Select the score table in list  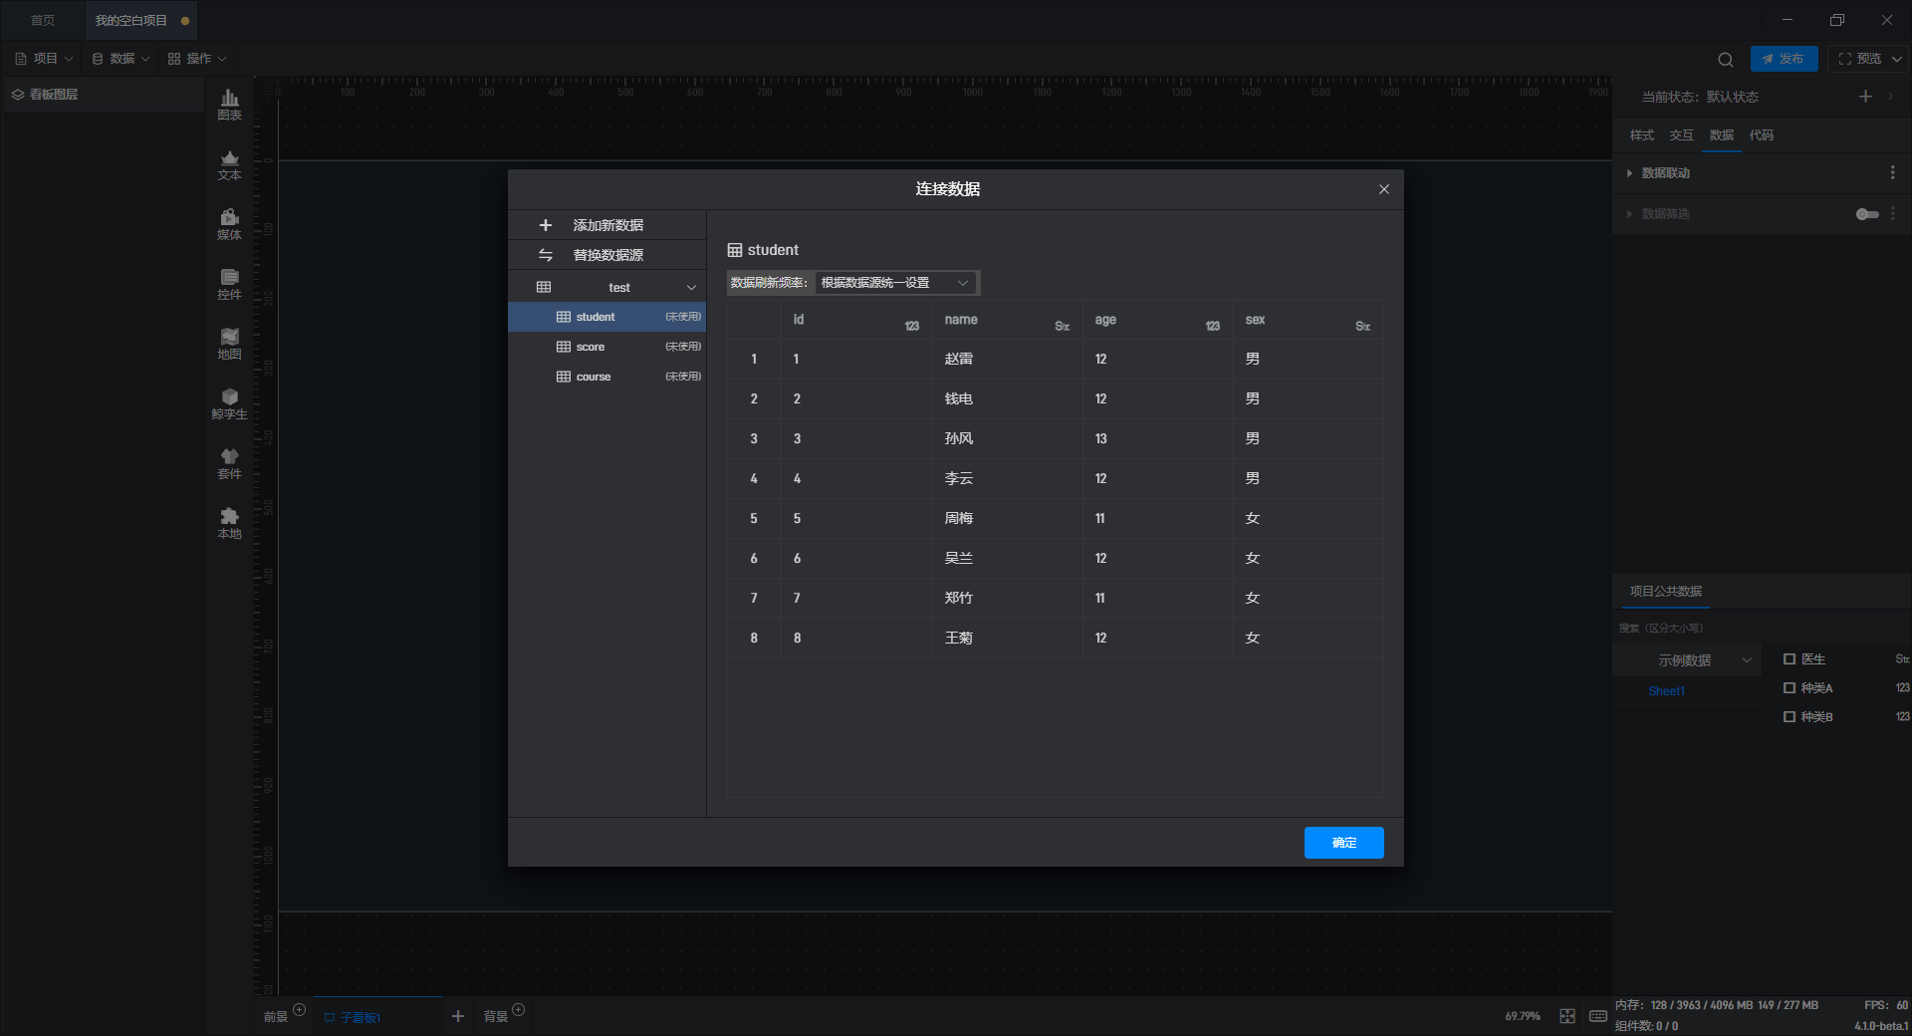(x=591, y=347)
